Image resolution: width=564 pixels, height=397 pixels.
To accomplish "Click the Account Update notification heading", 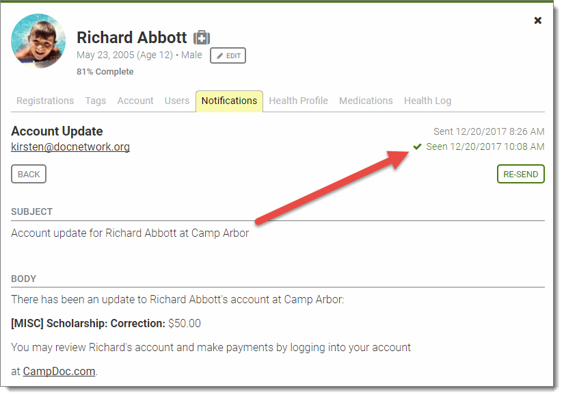I will [x=57, y=131].
